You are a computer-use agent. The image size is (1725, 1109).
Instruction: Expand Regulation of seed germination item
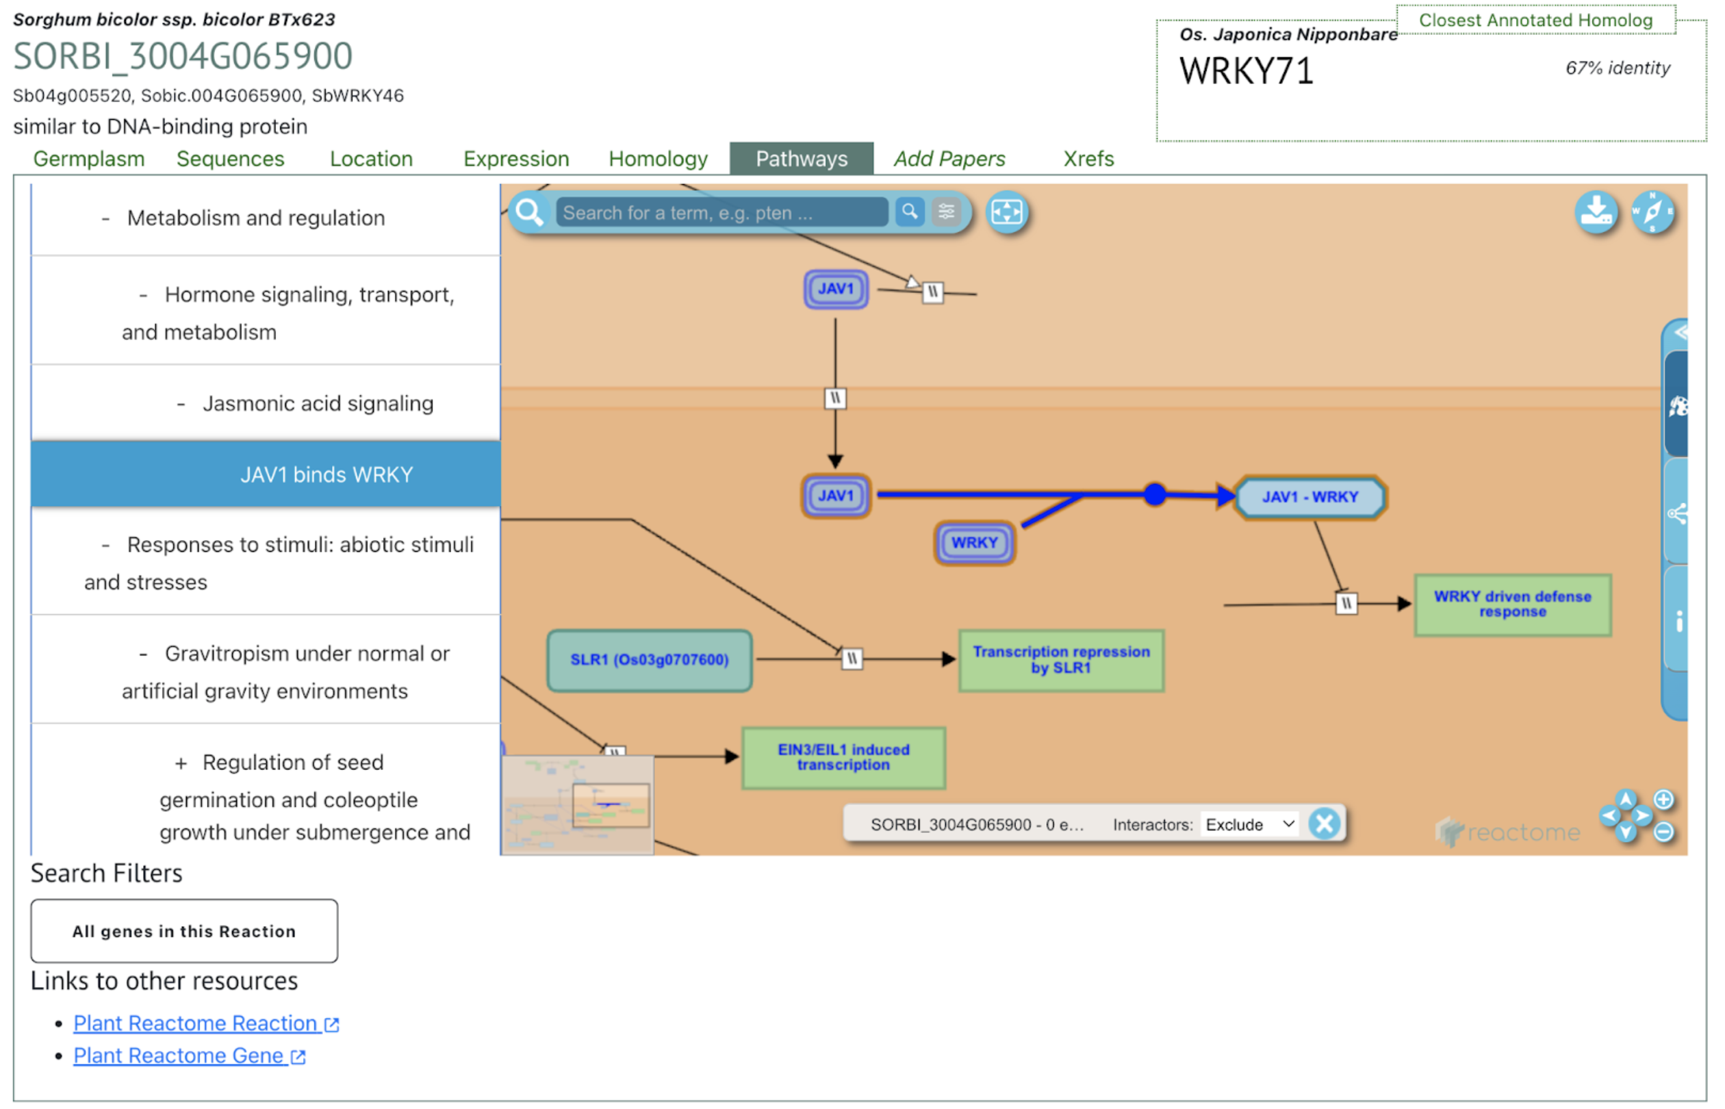pos(181,763)
